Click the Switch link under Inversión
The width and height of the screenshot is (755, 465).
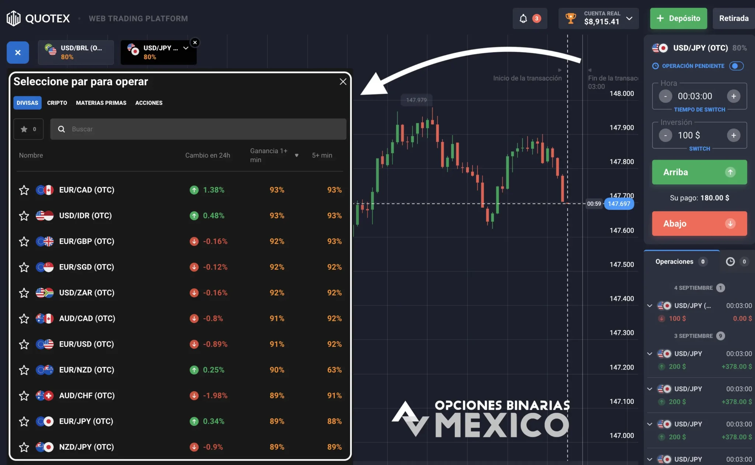pyautogui.click(x=699, y=149)
